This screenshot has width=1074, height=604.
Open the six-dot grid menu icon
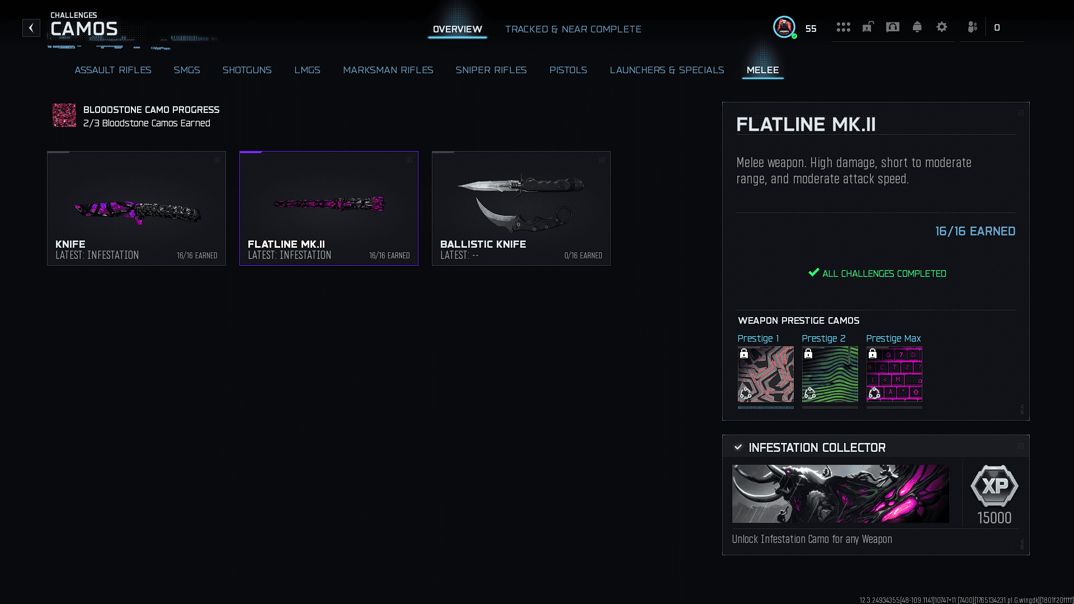click(843, 27)
